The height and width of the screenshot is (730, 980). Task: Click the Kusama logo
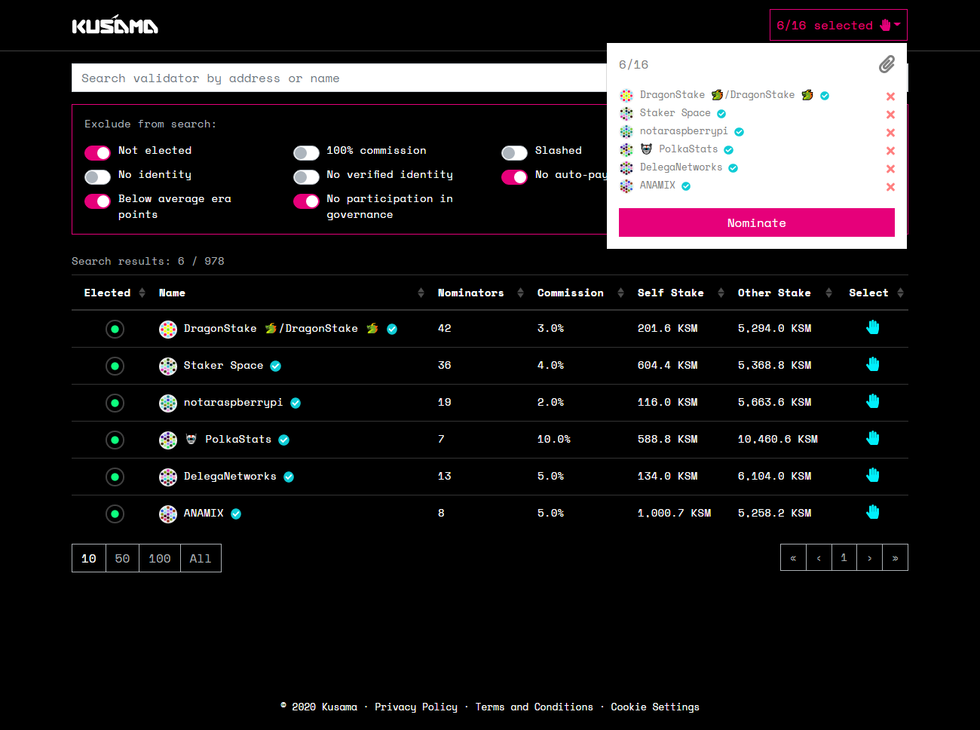point(115,25)
